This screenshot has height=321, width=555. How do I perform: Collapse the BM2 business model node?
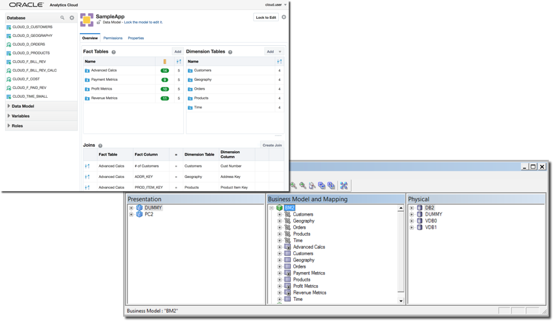[271, 208]
